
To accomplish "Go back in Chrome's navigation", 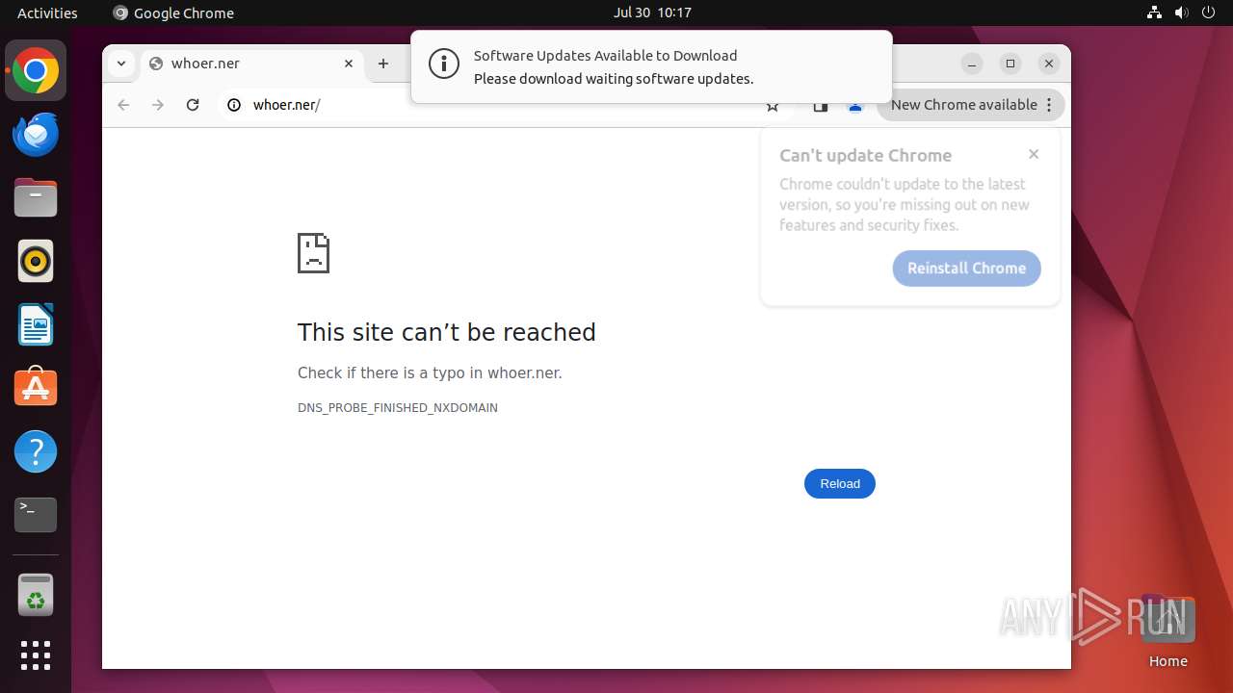I will pyautogui.click(x=123, y=105).
